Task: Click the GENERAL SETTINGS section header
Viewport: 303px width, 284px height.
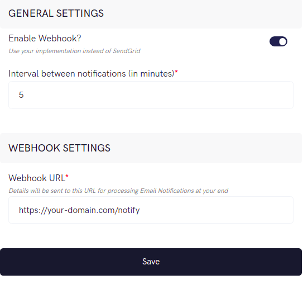Action: coord(56,13)
